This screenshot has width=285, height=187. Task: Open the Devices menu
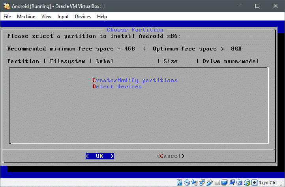click(83, 17)
